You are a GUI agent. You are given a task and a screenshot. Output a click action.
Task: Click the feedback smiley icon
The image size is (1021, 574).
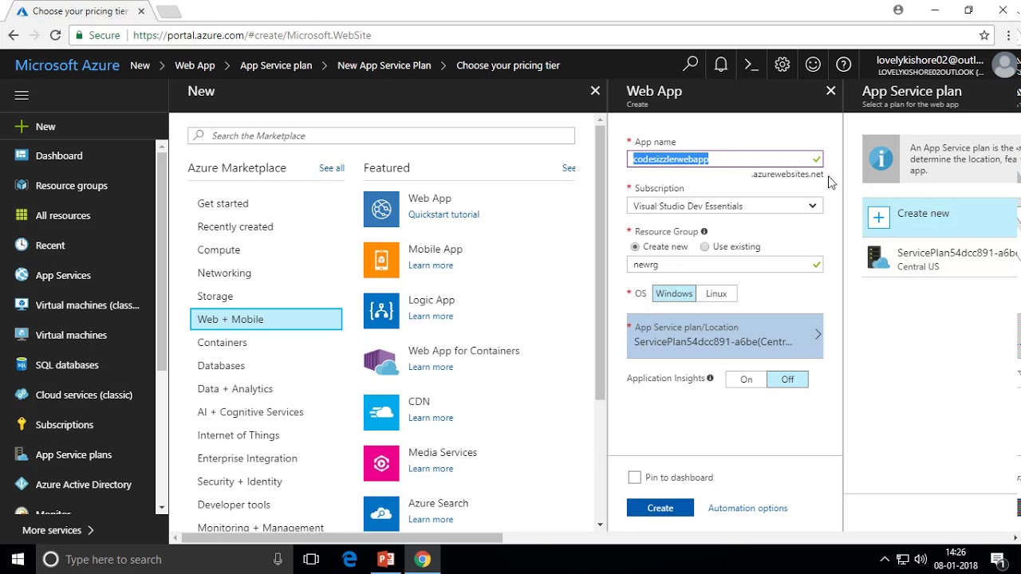point(813,65)
